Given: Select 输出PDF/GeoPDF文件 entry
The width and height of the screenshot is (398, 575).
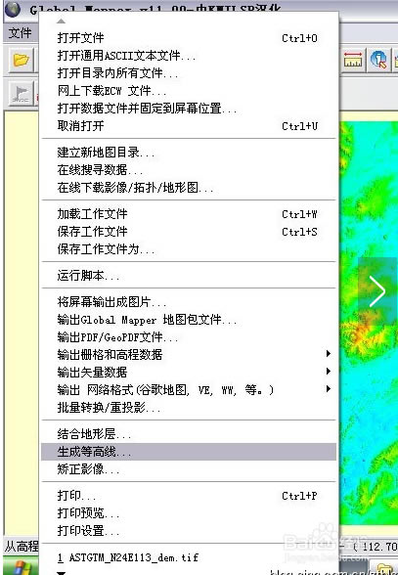Looking at the screenshot, I should coord(189,337).
